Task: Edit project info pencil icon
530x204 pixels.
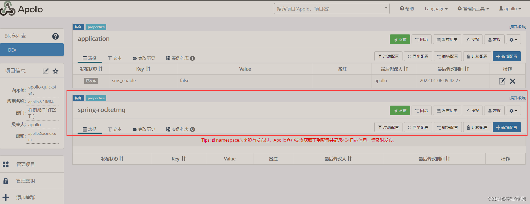Action: coord(46,71)
